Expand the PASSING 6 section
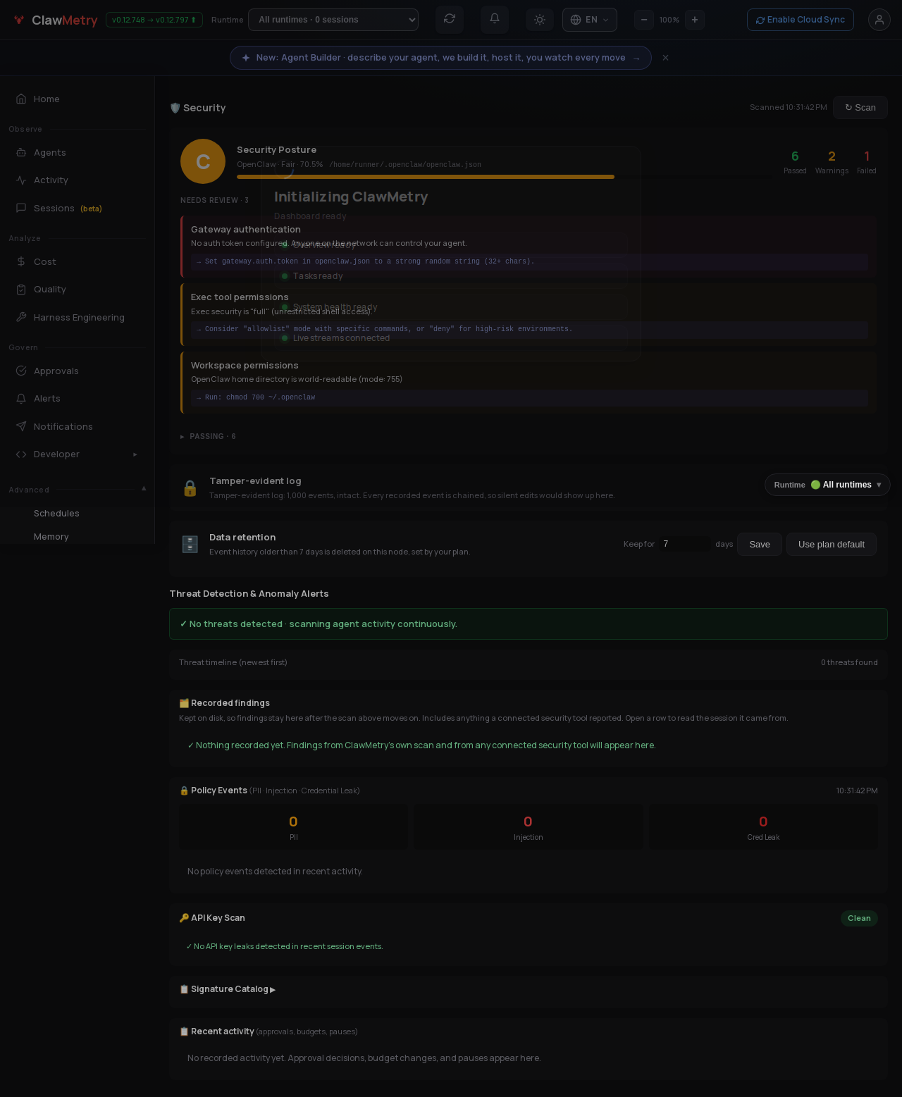 [x=208, y=437]
